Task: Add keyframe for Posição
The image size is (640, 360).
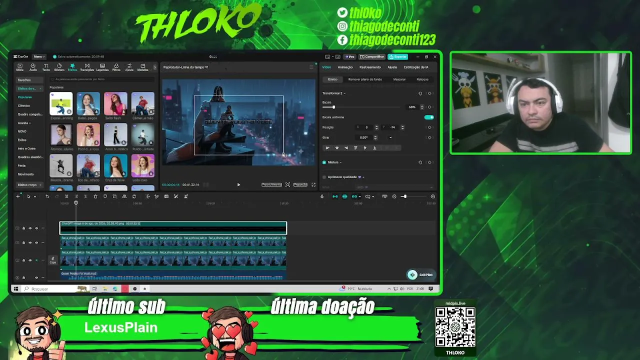Action: (429, 127)
